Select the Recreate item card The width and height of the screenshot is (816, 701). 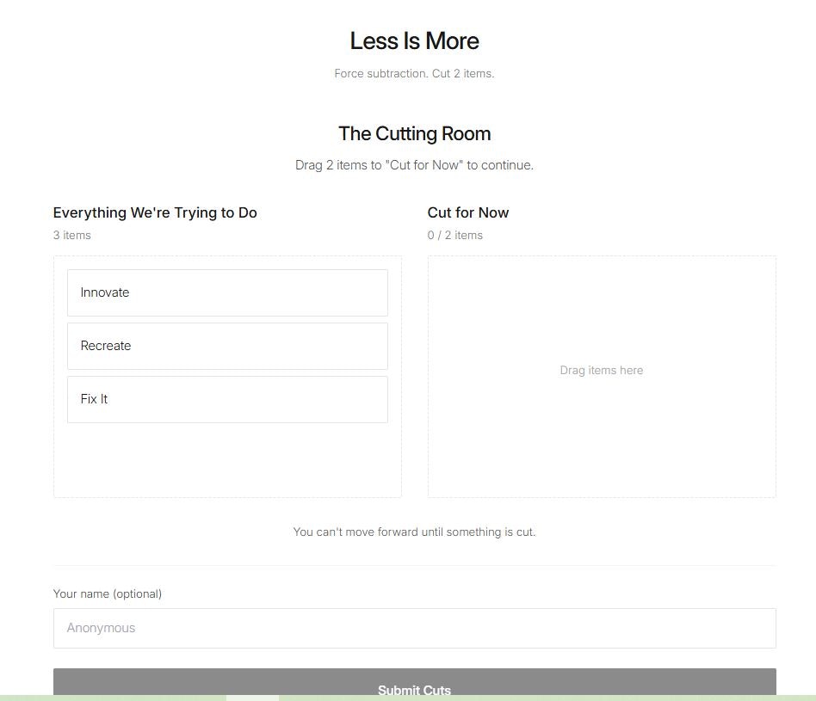point(227,346)
